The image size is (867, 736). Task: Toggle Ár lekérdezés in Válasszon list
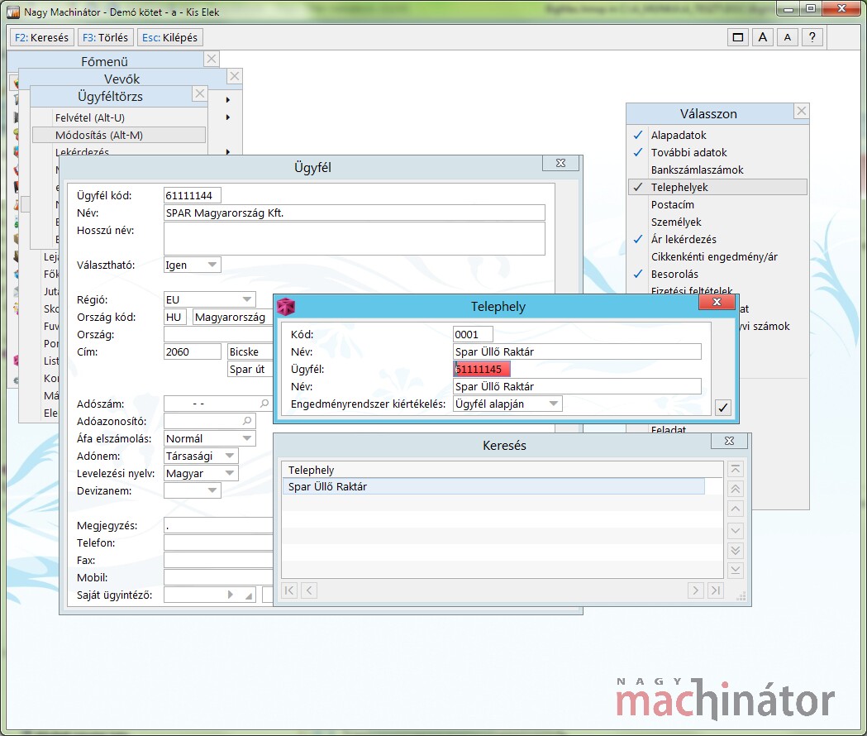717,239
